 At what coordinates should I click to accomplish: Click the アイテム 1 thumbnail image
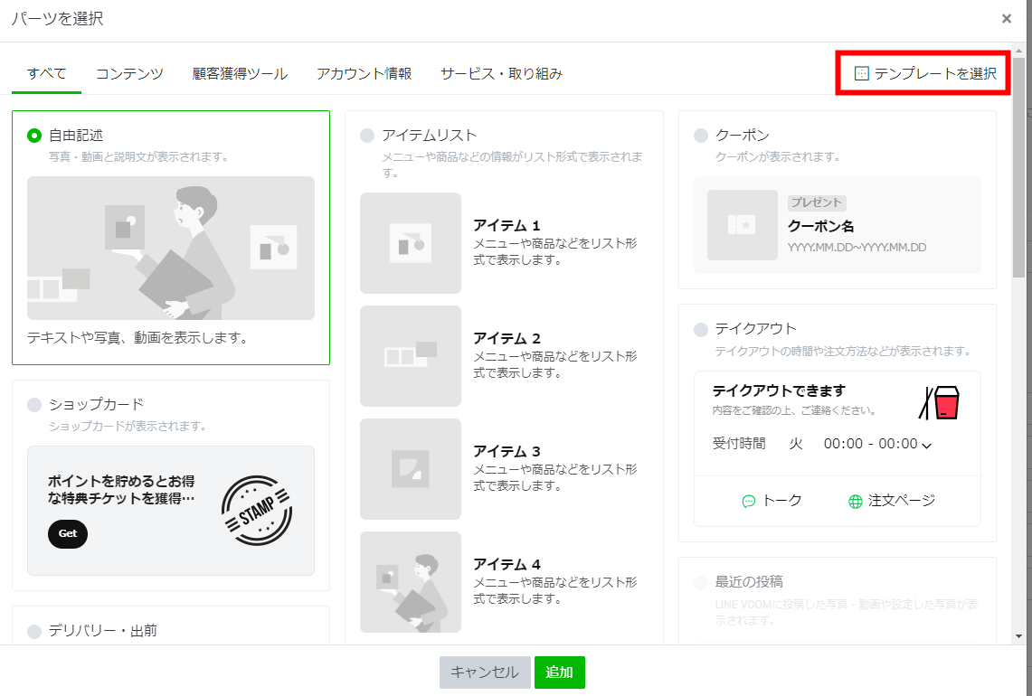click(410, 243)
